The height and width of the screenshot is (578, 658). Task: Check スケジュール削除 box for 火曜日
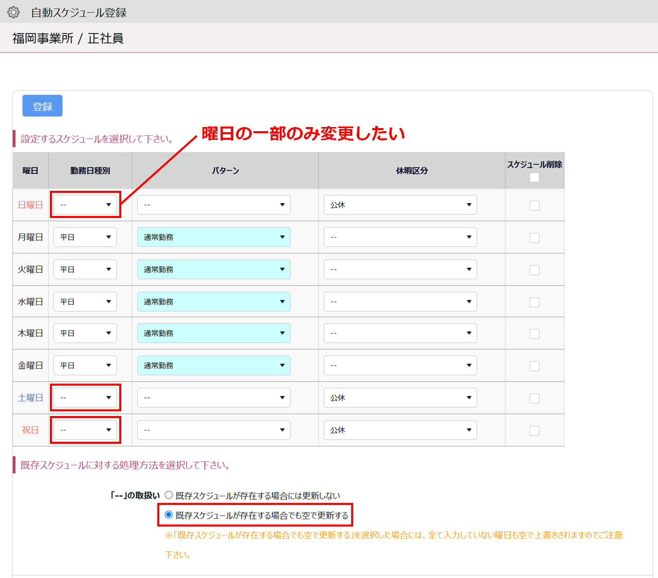pyautogui.click(x=535, y=270)
